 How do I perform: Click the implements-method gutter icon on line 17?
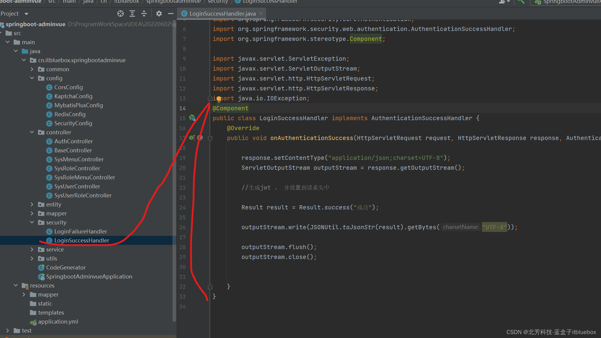tap(192, 138)
